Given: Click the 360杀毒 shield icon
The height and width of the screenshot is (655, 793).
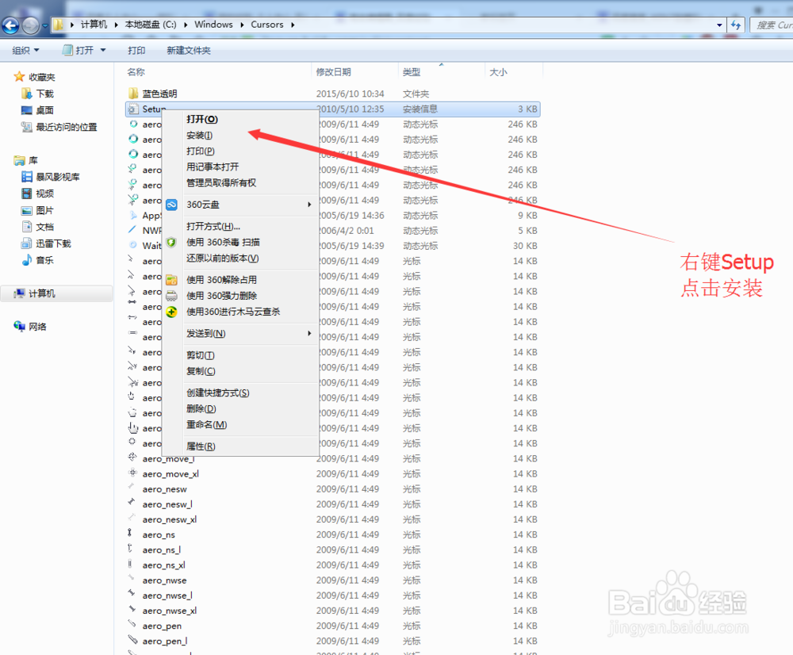Looking at the screenshot, I should point(171,243).
